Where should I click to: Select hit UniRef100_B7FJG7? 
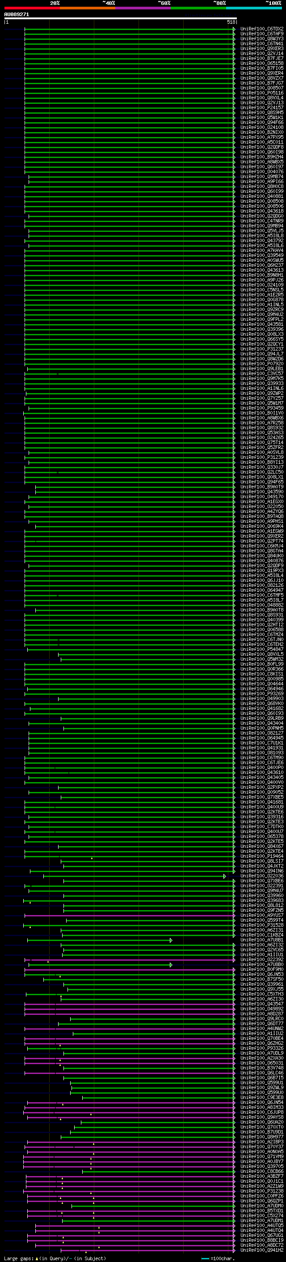262,83
